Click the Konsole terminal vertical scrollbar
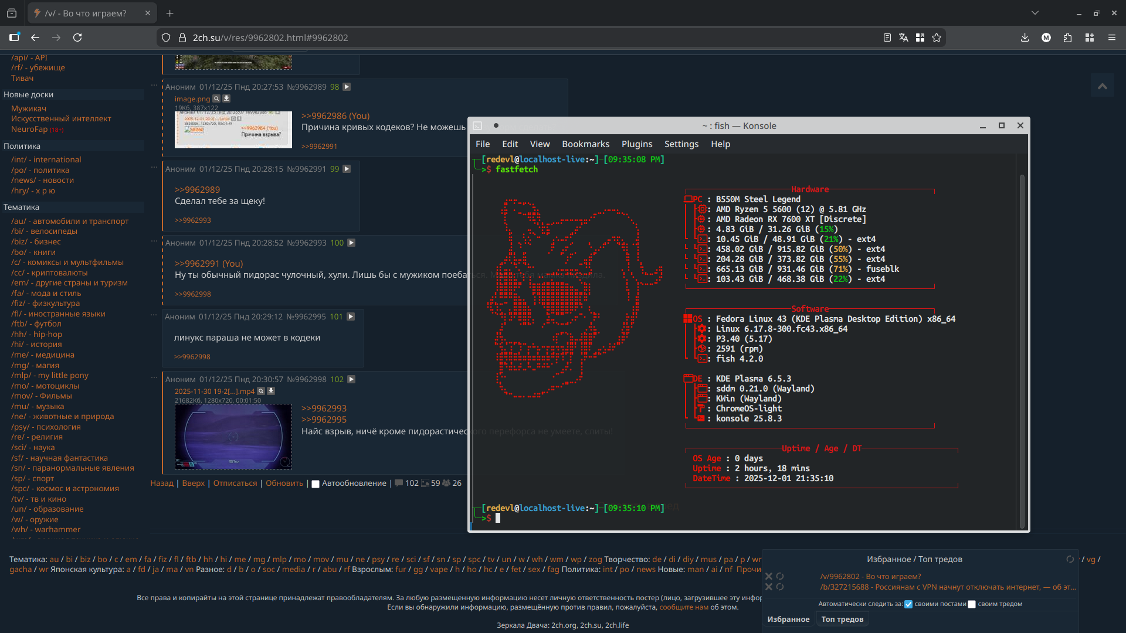This screenshot has height=633, width=1126. [x=1022, y=352]
